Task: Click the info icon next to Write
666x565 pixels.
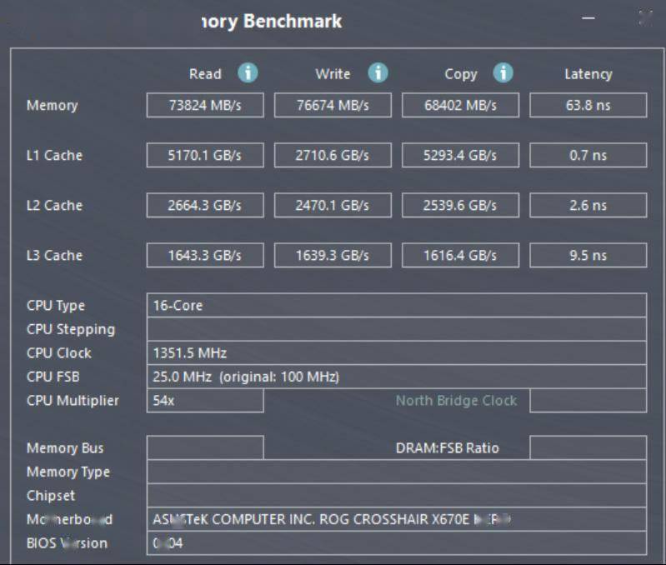Action: point(378,73)
